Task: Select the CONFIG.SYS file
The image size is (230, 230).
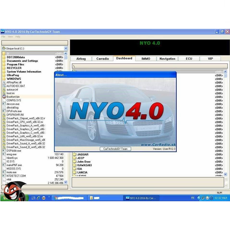Action: coord(14,100)
